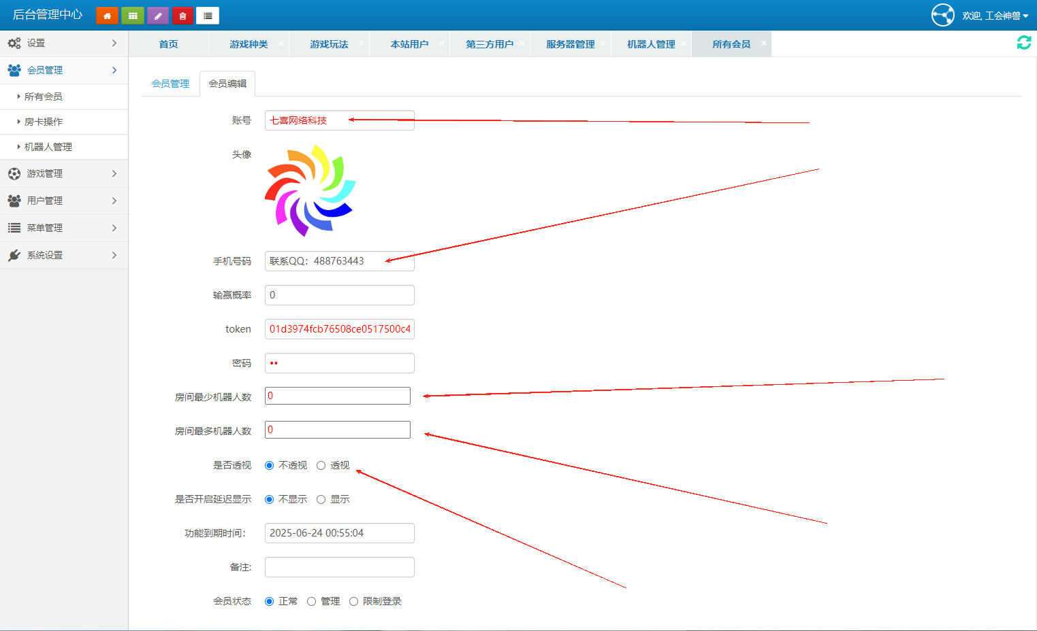Refresh the page with green refresh icon
Viewport: 1037px width, 631px height.
(1023, 42)
